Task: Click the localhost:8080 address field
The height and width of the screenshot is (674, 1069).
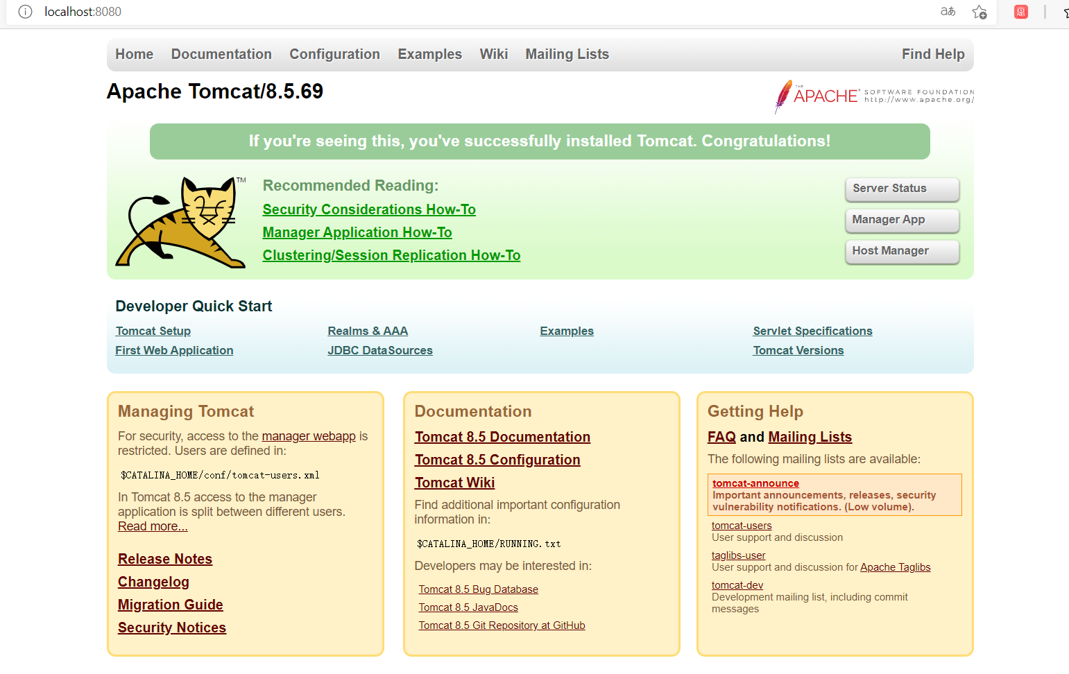Action: tap(83, 12)
